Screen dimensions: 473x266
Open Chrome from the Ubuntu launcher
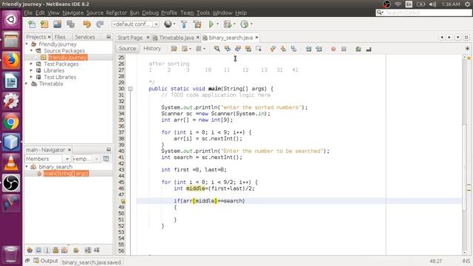(x=11, y=122)
